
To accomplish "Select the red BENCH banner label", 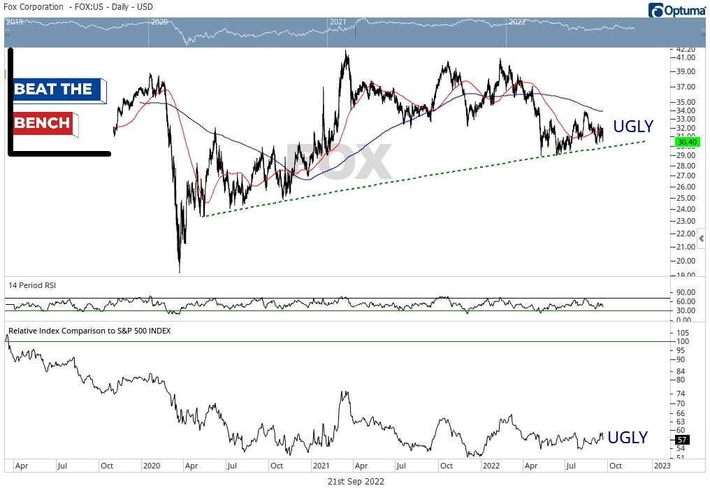I will click(45, 124).
